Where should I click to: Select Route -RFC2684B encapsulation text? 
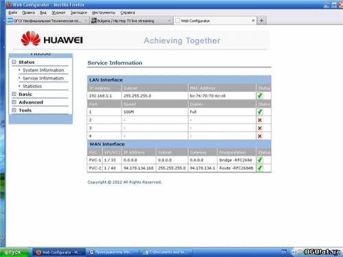pos(236,168)
